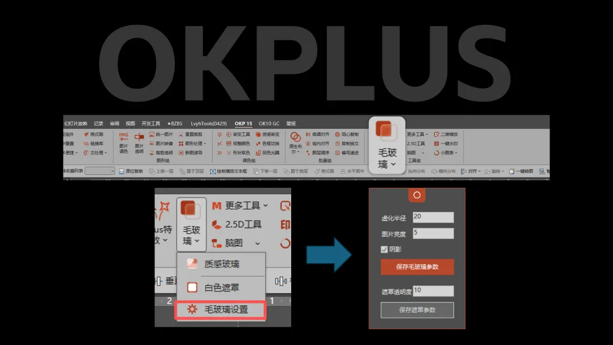
Task: Open the 渐变工具 gradient tool
Action: coord(238,134)
